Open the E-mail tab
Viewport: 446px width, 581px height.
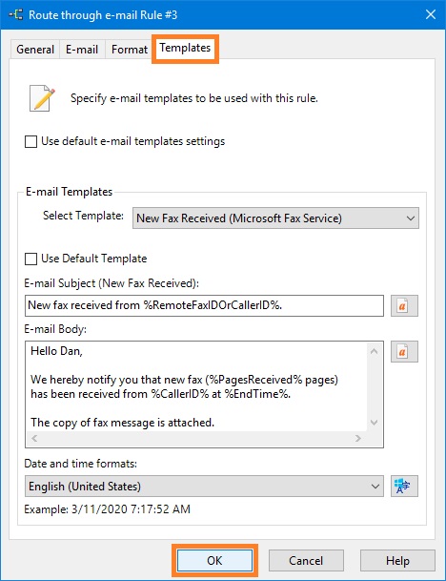pyautogui.click(x=82, y=50)
